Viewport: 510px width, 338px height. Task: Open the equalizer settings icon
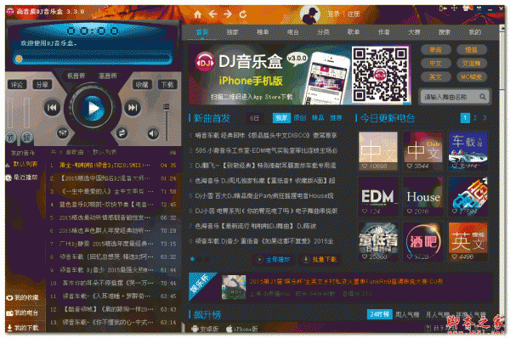(62, 132)
